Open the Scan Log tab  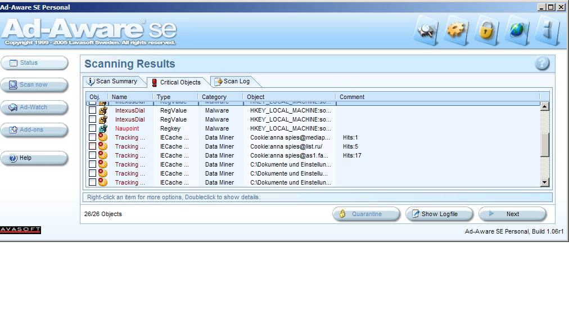232,82
